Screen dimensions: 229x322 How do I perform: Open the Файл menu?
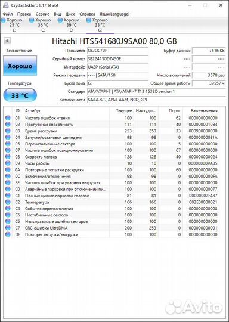8,14
